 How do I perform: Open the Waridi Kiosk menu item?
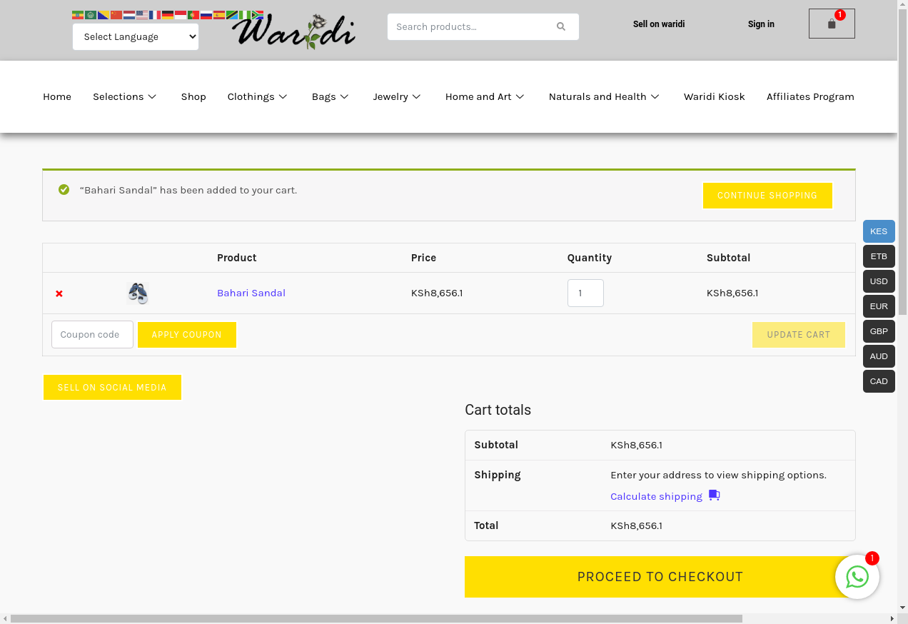click(x=714, y=97)
